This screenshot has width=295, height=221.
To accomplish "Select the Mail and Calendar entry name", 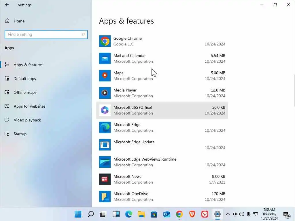I will [x=130, y=56].
